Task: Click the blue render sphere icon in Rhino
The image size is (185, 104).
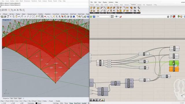Action: point(74,17)
